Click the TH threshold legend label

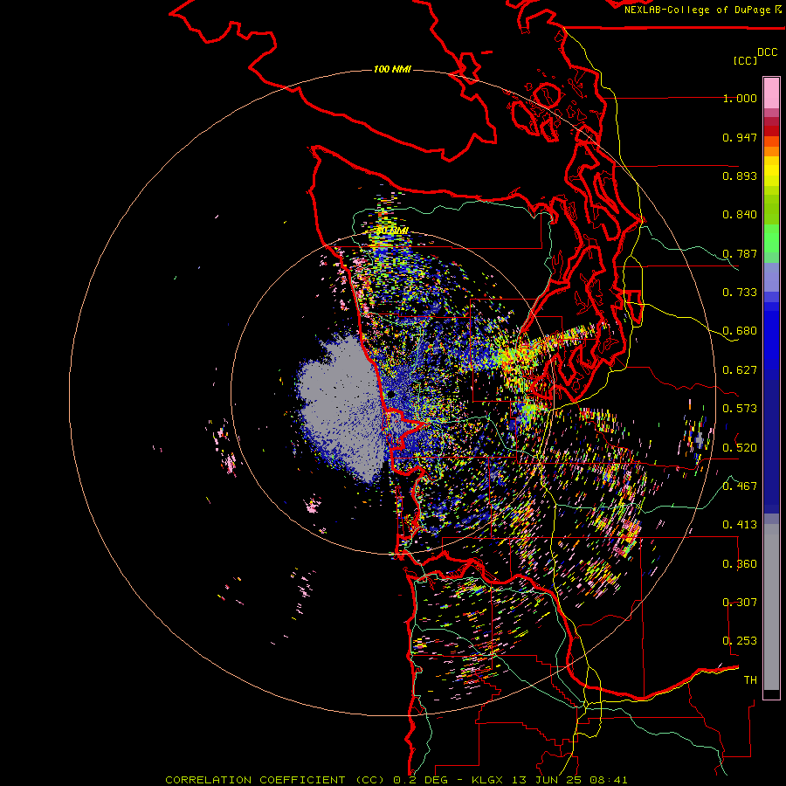(750, 679)
